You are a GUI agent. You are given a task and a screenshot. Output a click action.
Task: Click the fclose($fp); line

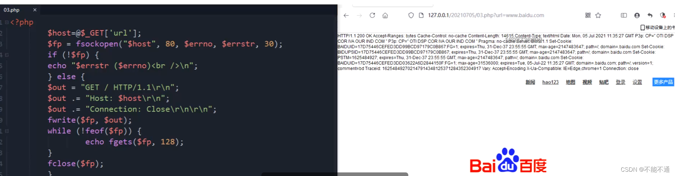pyautogui.click(x=75, y=163)
